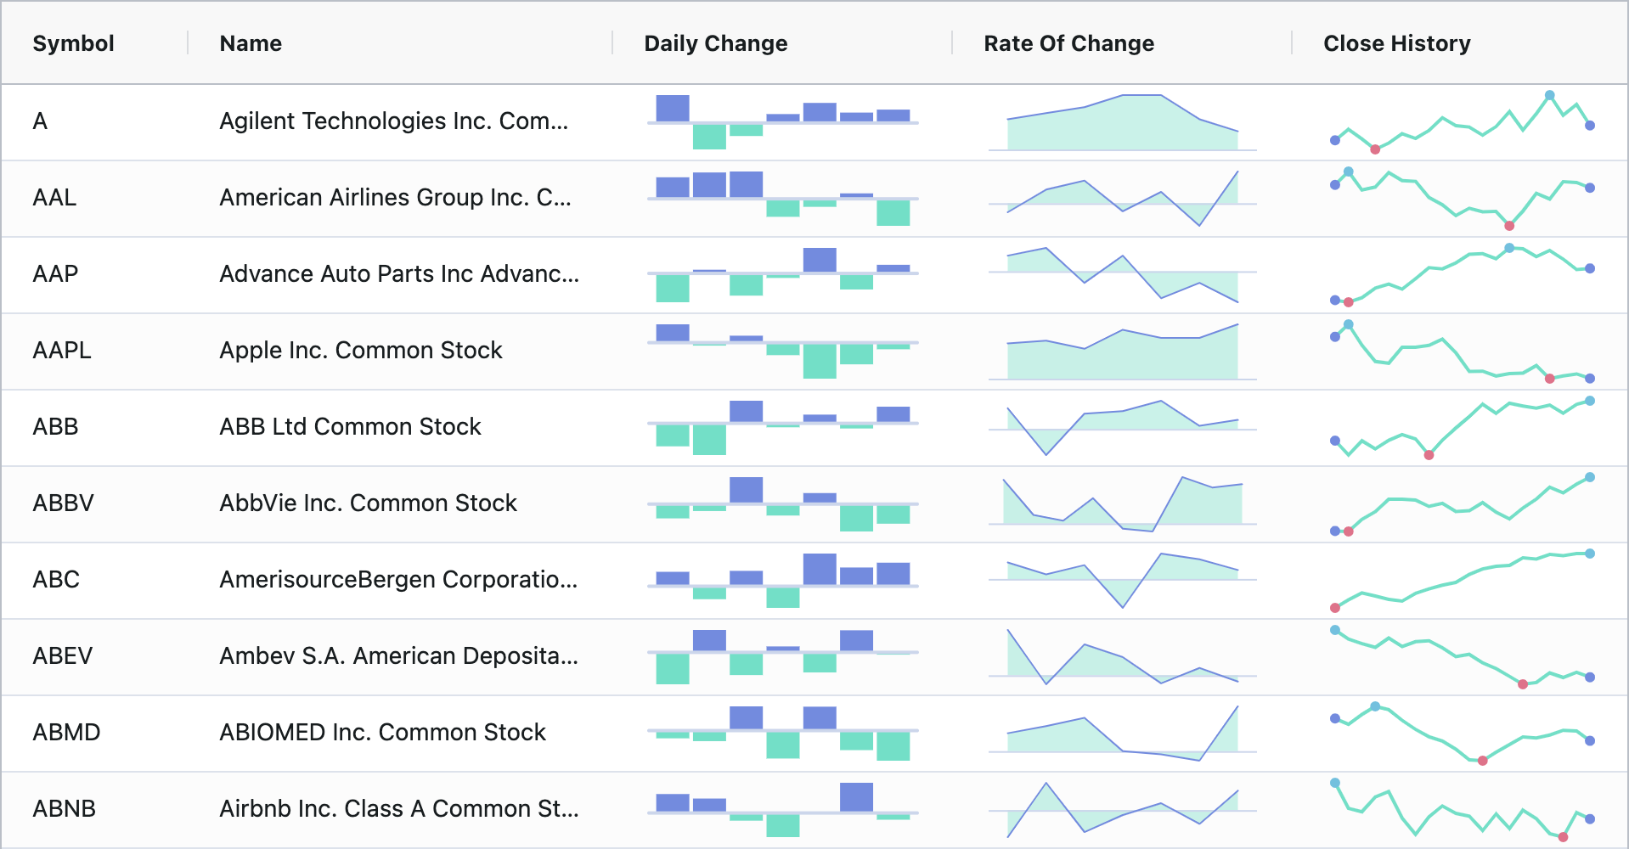
Task: Click the Close History sparkline for ABMD
Action: click(1462, 733)
